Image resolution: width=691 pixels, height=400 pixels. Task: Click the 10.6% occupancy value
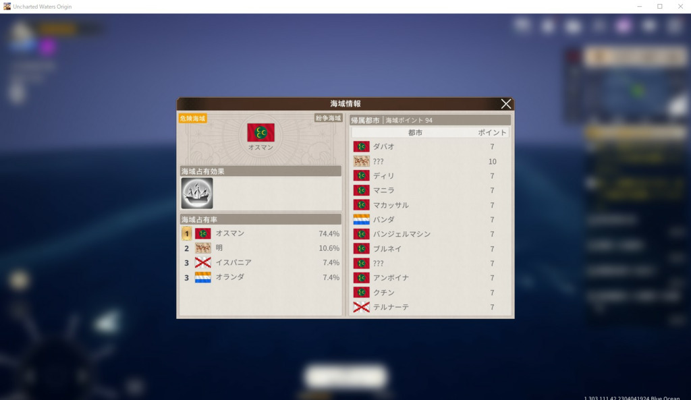(329, 248)
